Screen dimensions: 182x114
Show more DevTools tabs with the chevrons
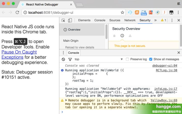[155, 20]
